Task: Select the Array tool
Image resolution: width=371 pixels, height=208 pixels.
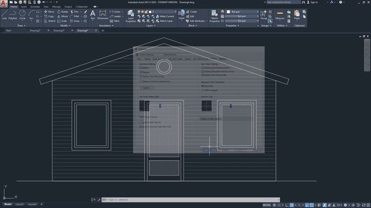Action: pyautogui.click(x=75, y=21)
